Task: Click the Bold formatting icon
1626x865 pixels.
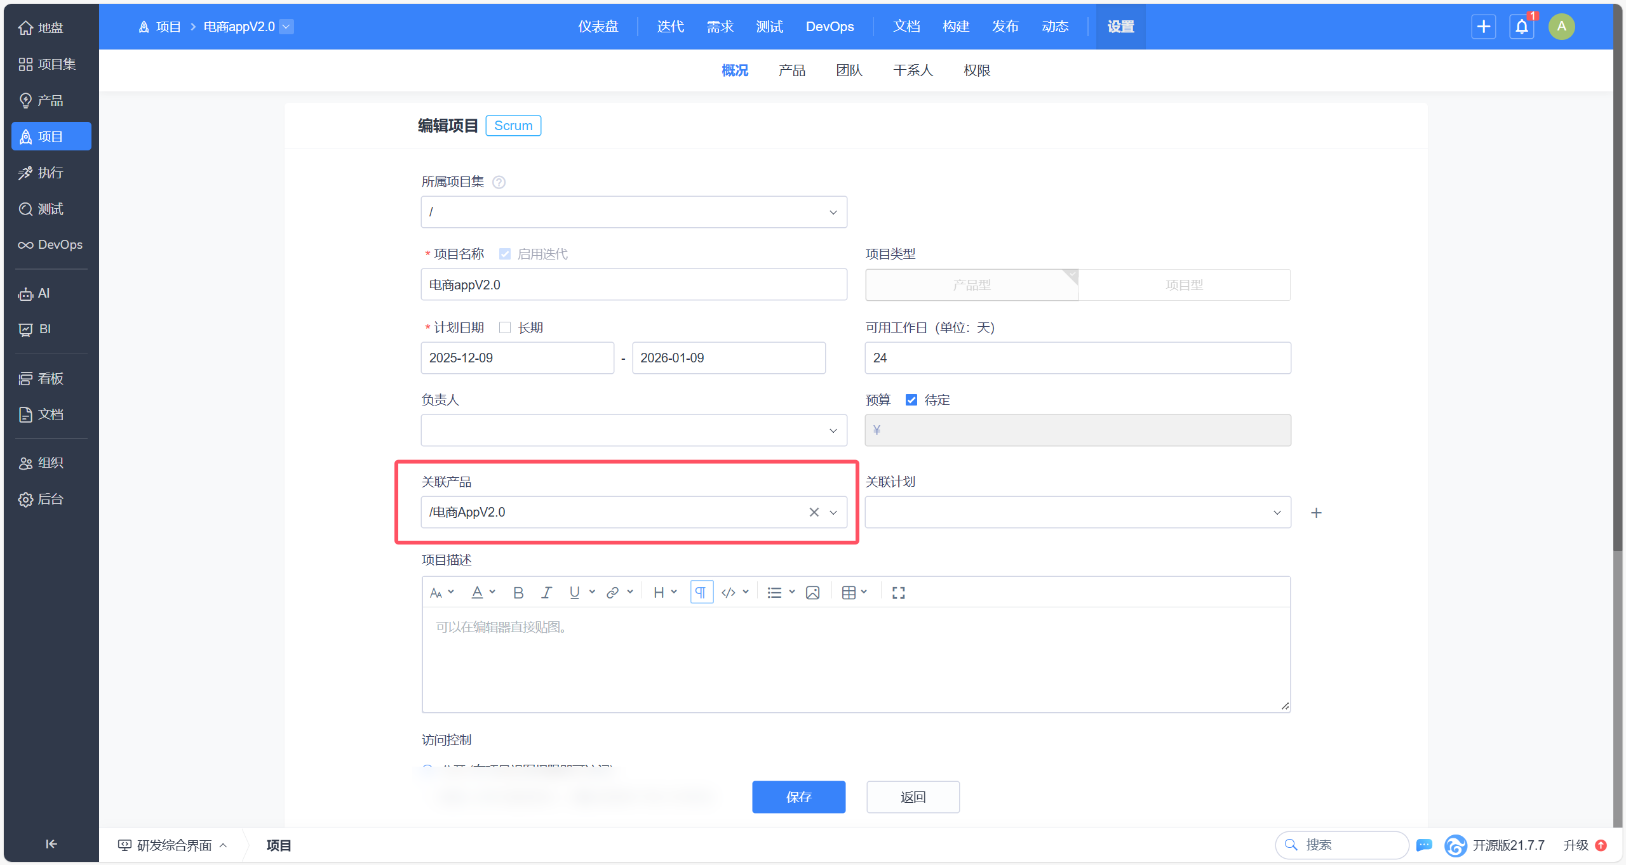Action: (x=518, y=593)
